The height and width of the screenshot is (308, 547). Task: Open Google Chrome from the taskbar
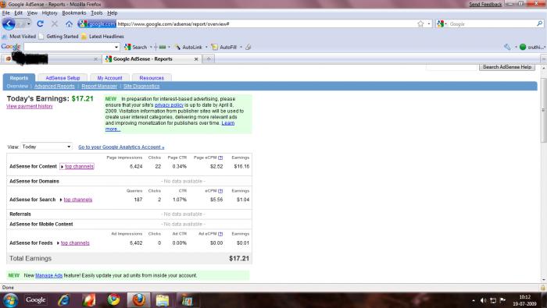coord(113,299)
